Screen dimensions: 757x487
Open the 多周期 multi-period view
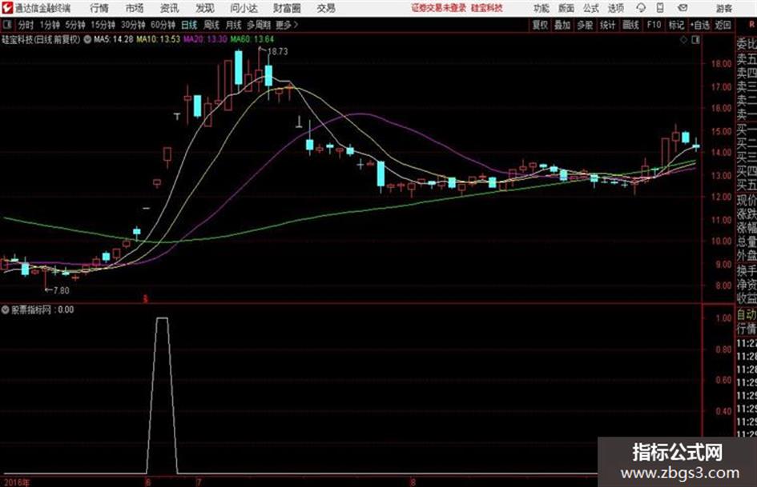(x=259, y=25)
